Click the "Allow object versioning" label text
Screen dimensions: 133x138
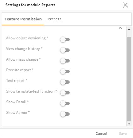pyautogui.click(x=26, y=38)
